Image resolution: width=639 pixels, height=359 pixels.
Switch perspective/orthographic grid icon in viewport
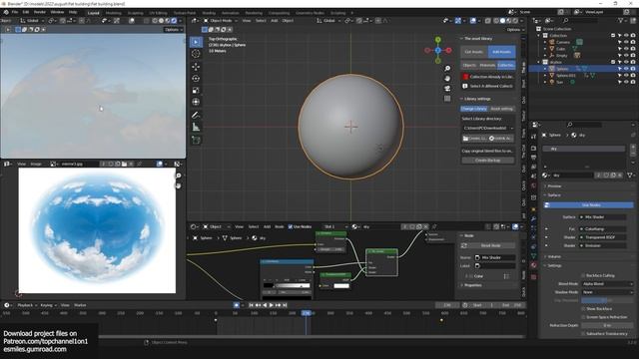click(x=447, y=98)
